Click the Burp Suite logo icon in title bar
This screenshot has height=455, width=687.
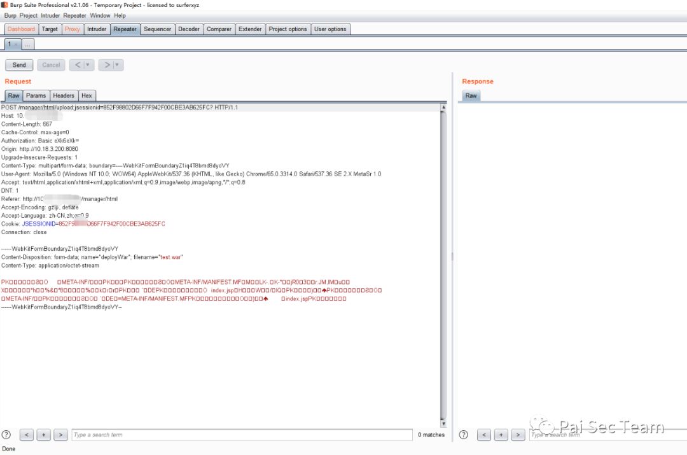click(4, 5)
